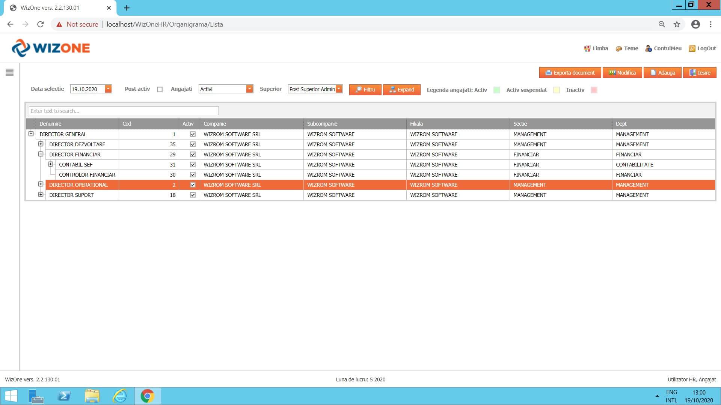
Task: Open the Angajati Activi dropdown
Action: pos(249,89)
